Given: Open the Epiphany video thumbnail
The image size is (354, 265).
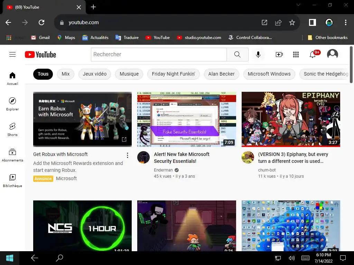Looking at the screenshot, I should pos(291,119).
